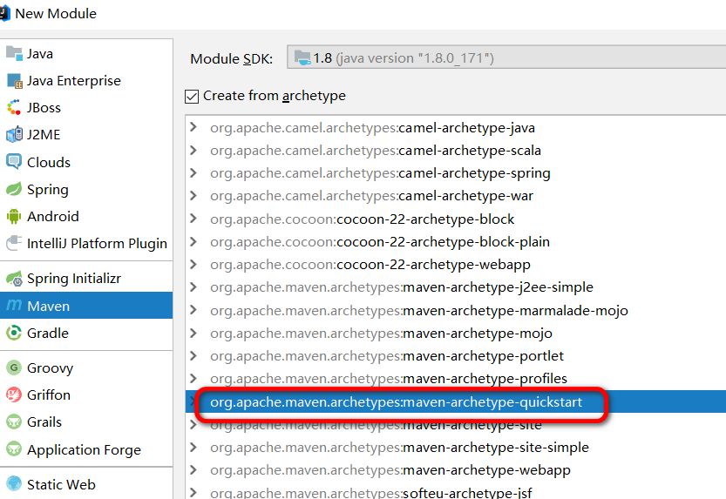Select Java module type
This screenshot has width=726, height=499.
point(86,54)
